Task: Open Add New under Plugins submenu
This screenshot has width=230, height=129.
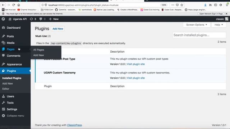Action: click(x=8, y=83)
